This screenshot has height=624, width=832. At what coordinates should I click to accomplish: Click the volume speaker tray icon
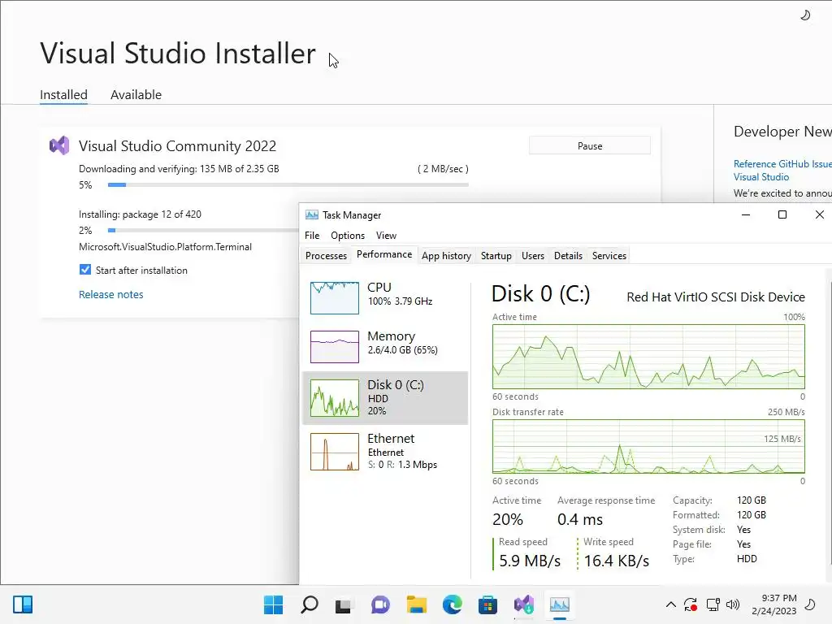click(x=733, y=604)
